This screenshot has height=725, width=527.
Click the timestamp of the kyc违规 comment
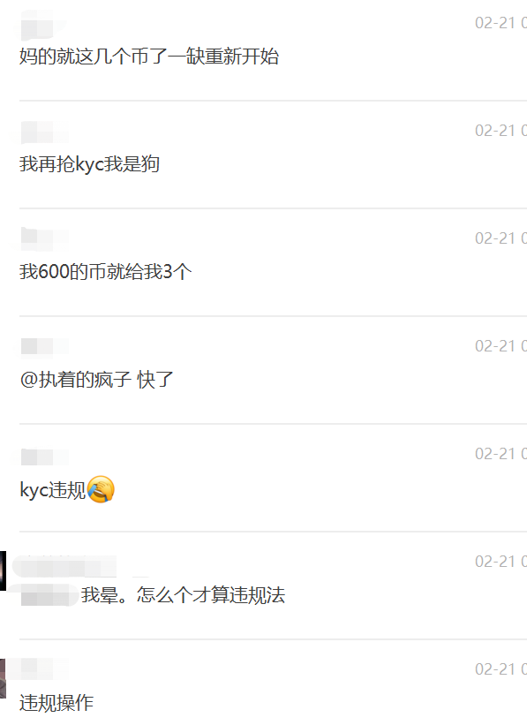[501, 454]
